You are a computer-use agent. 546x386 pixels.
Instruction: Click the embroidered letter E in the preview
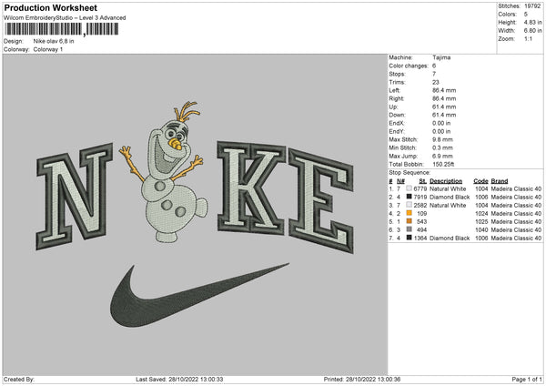(321, 201)
